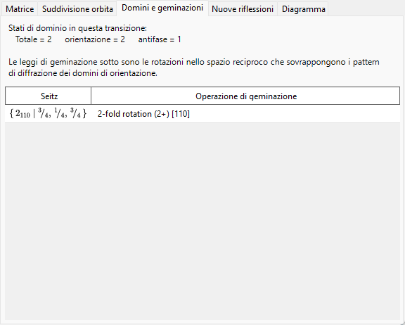Select the Domini e geminazioni tab
Image resolution: width=405 pixels, height=325 pixels.
coord(162,8)
